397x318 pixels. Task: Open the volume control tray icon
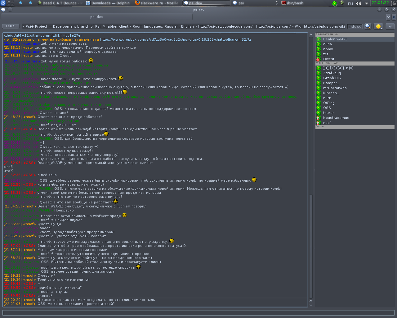tap(358, 3)
